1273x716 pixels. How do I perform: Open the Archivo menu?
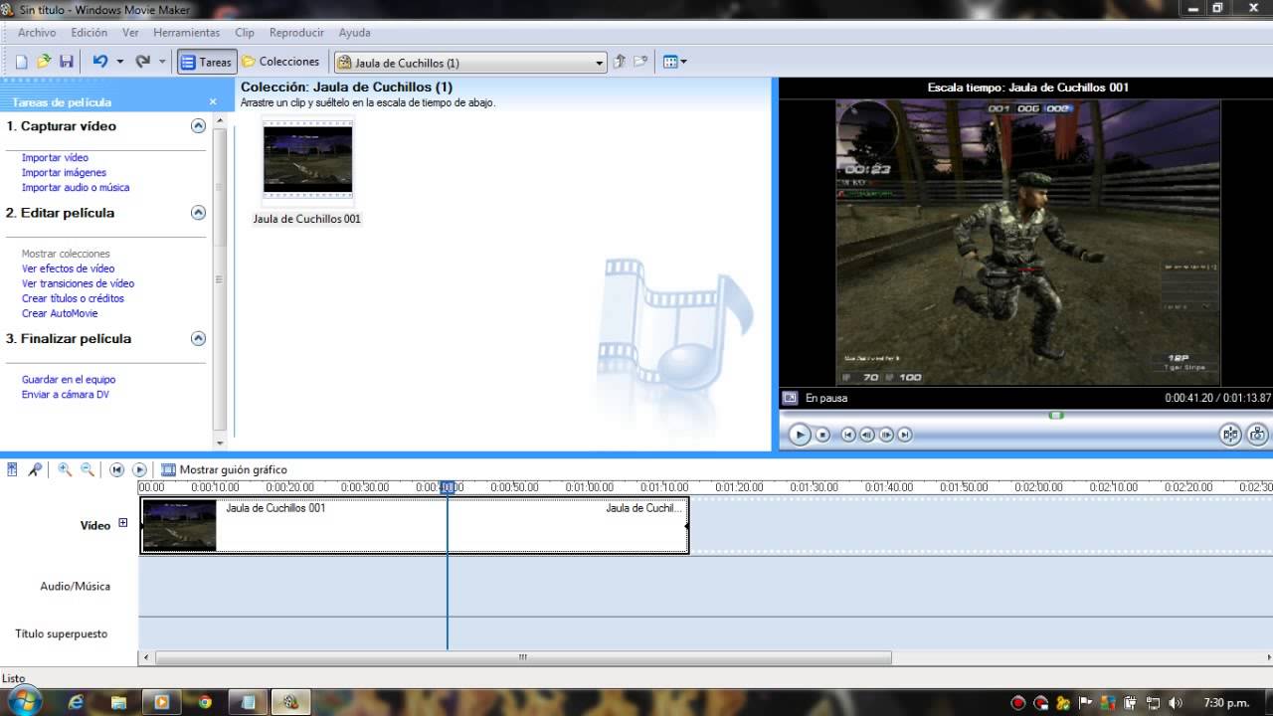[x=37, y=33]
